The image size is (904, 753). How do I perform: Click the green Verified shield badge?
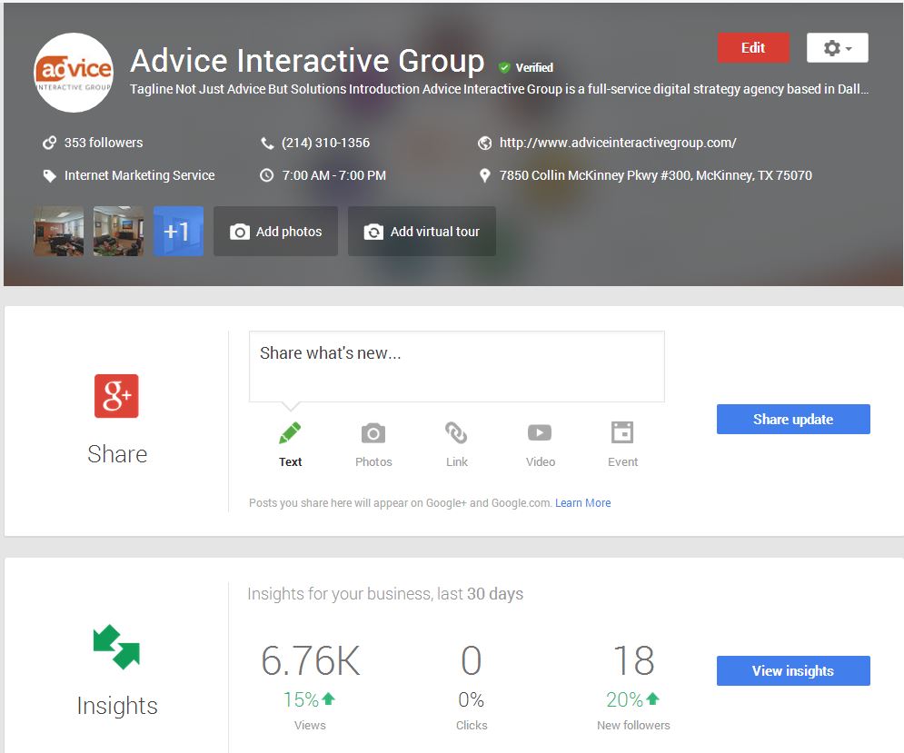coord(504,68)
